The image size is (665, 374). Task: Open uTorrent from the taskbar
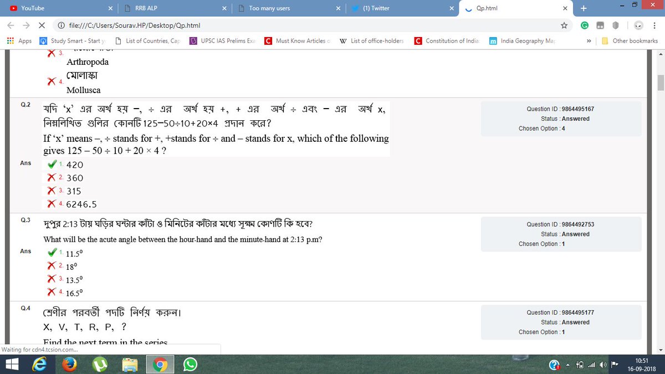click(x=100, y=364)
